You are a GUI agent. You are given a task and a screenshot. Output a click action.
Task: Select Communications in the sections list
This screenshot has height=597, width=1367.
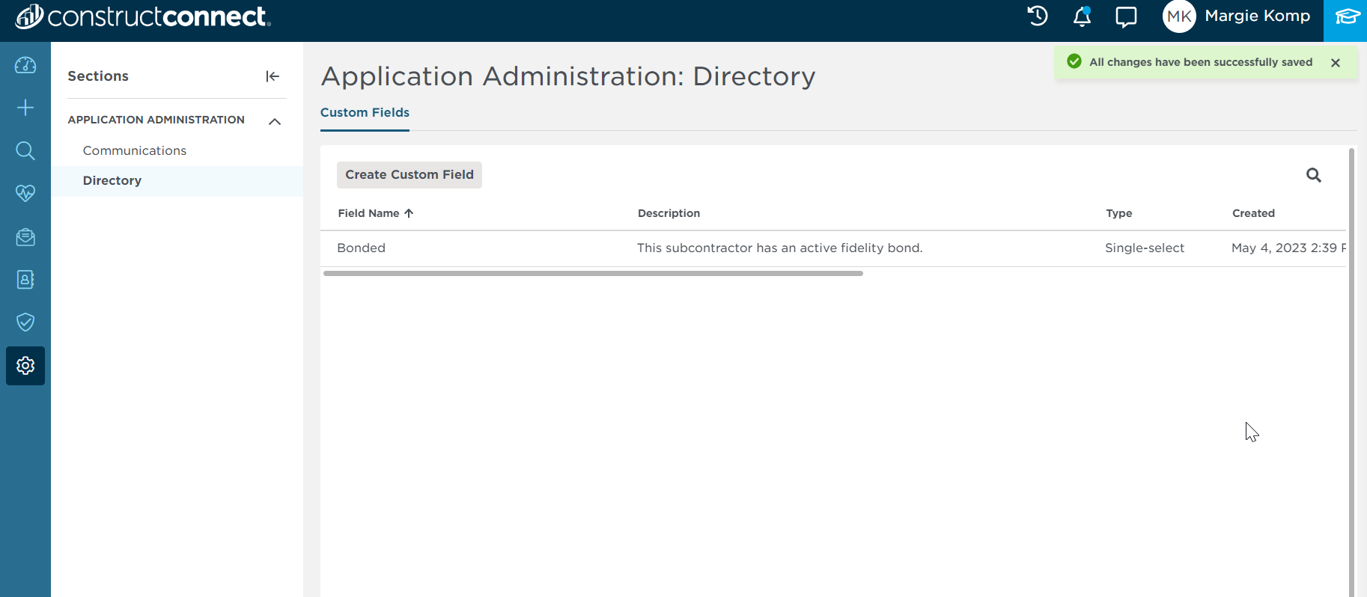tap(135, 150)
